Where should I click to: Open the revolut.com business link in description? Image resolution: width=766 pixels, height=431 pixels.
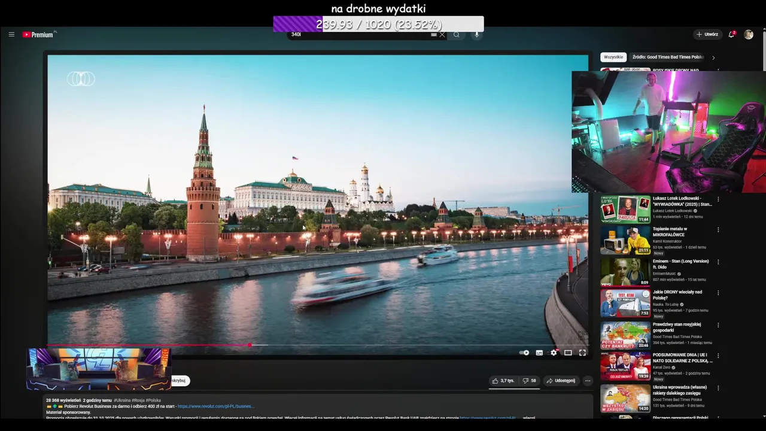tap(215, 406)
